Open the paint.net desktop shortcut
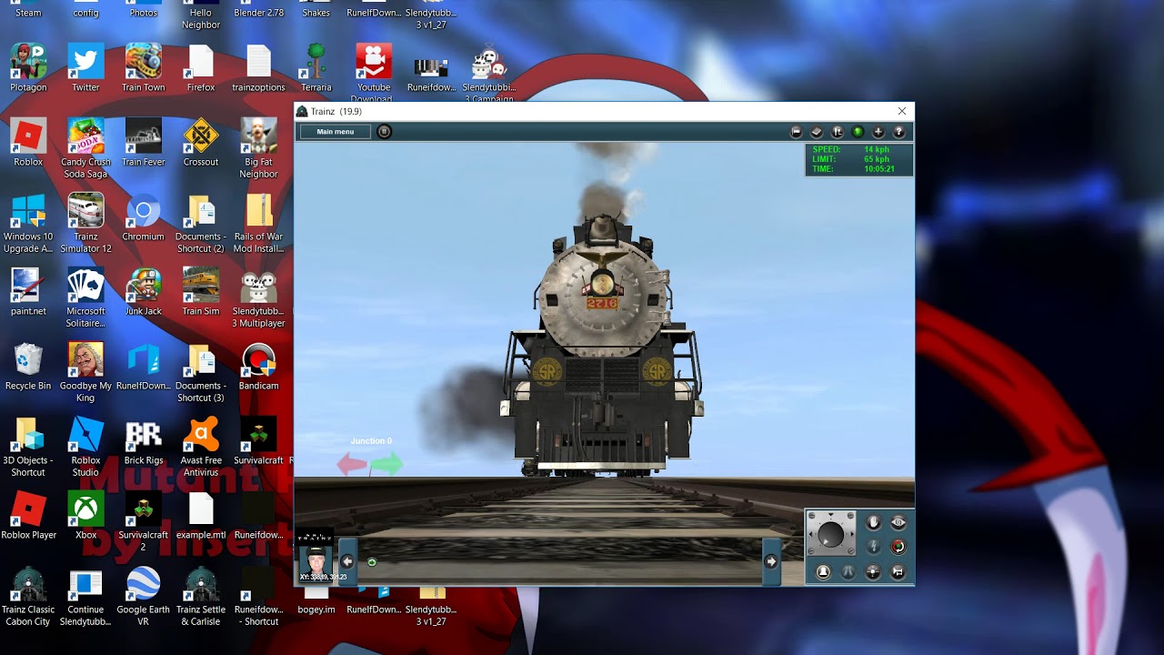 coord(28,292)
